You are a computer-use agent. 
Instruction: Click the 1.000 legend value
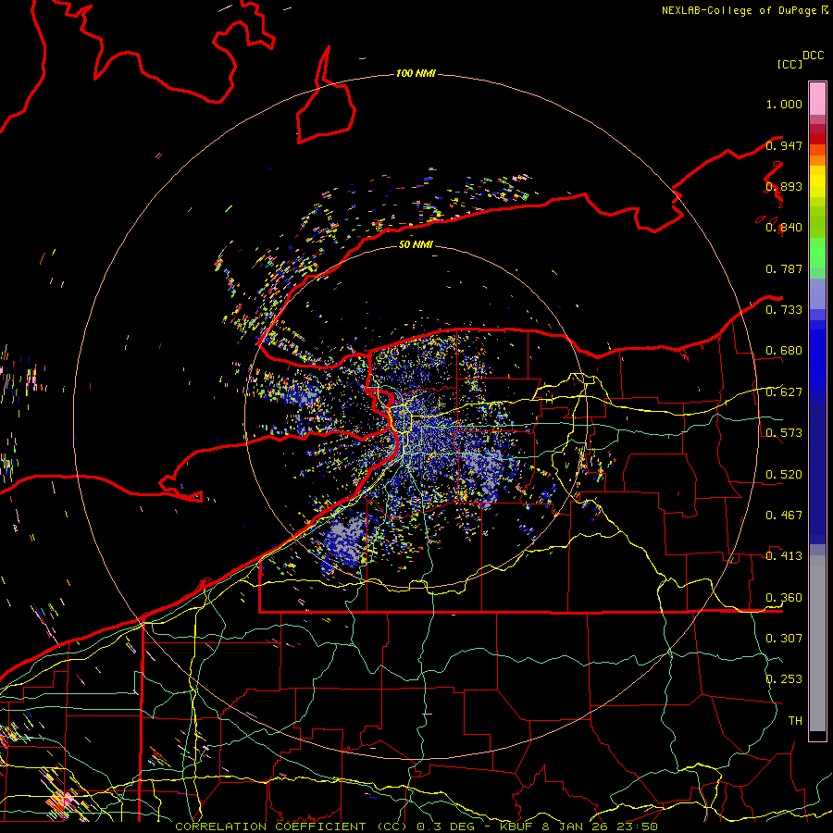click(784, 104)
